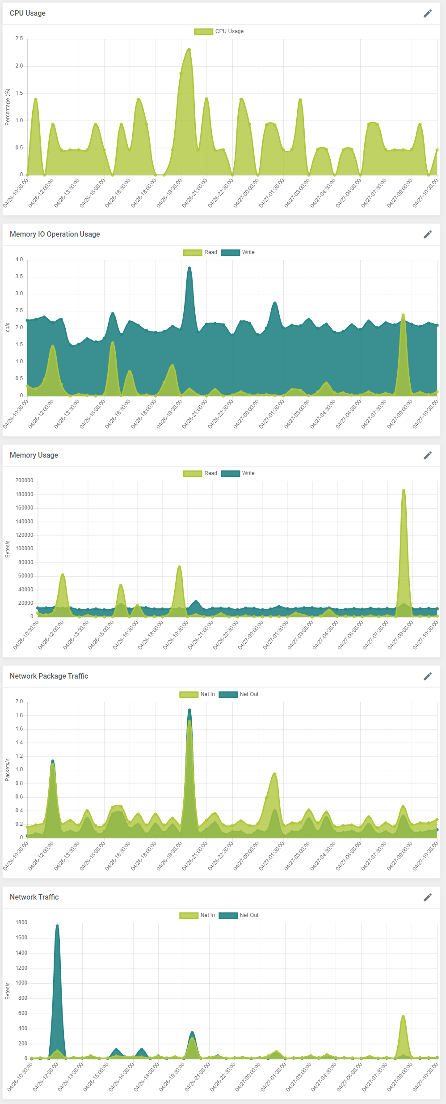
Task: Toggle Read series in Memory IO Operation chart
Action: (x=200, y=252)
